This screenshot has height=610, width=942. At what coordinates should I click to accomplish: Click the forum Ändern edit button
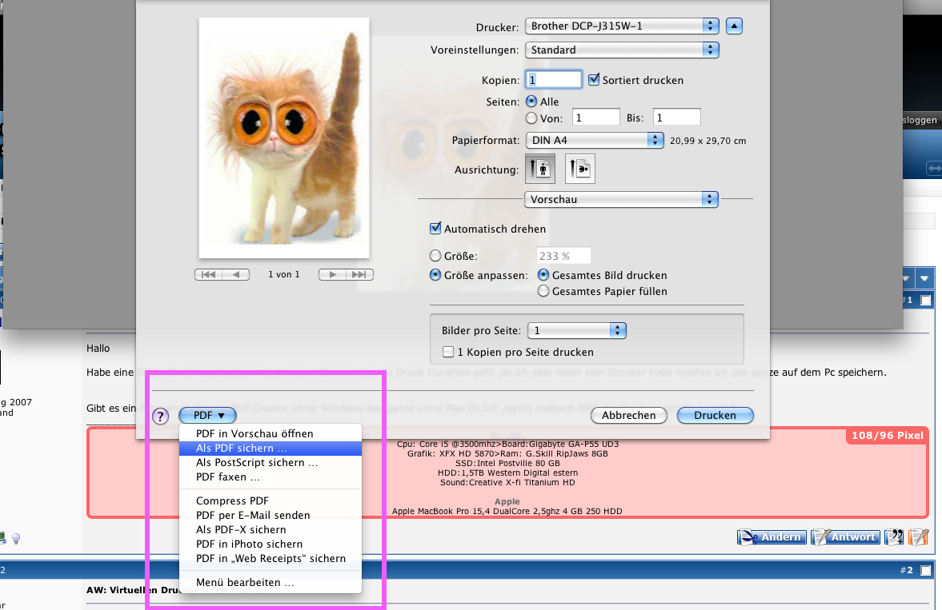coord(772,536)
